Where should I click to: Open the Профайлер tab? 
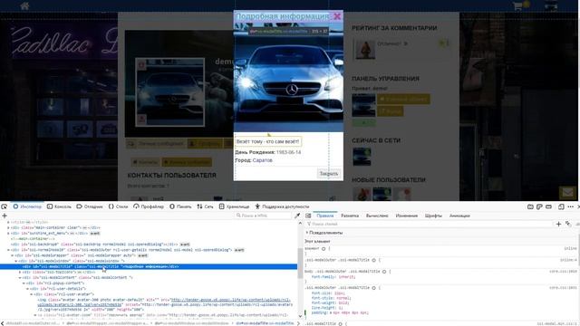tap(149, 206)
